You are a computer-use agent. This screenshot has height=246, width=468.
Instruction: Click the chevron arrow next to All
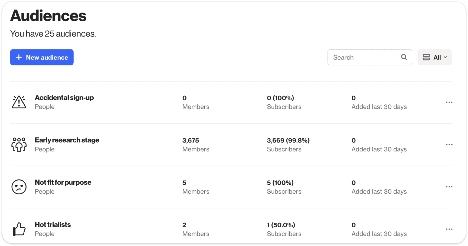coord(445,57)
